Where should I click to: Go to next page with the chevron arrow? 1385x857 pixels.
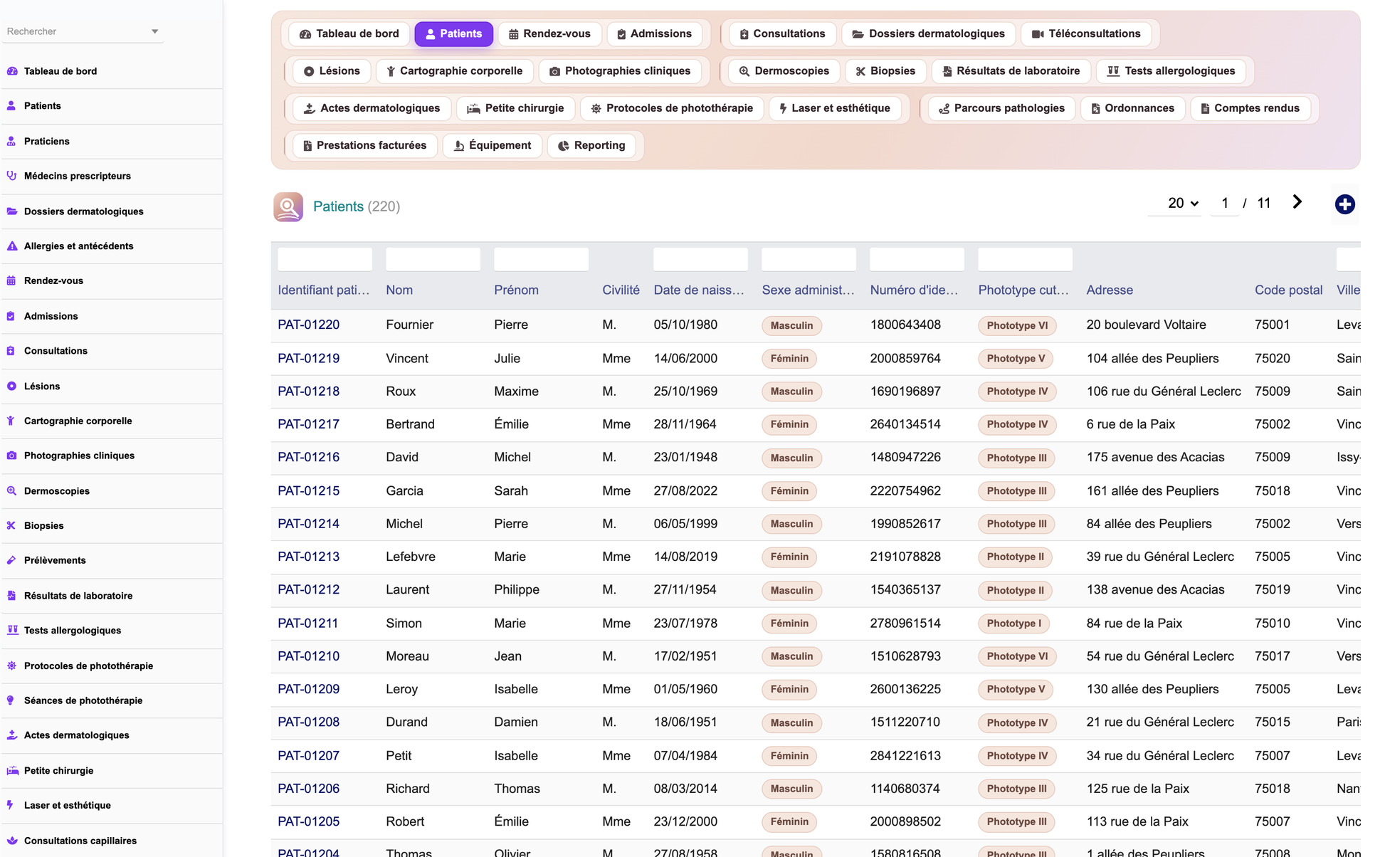coord(1297,203)
